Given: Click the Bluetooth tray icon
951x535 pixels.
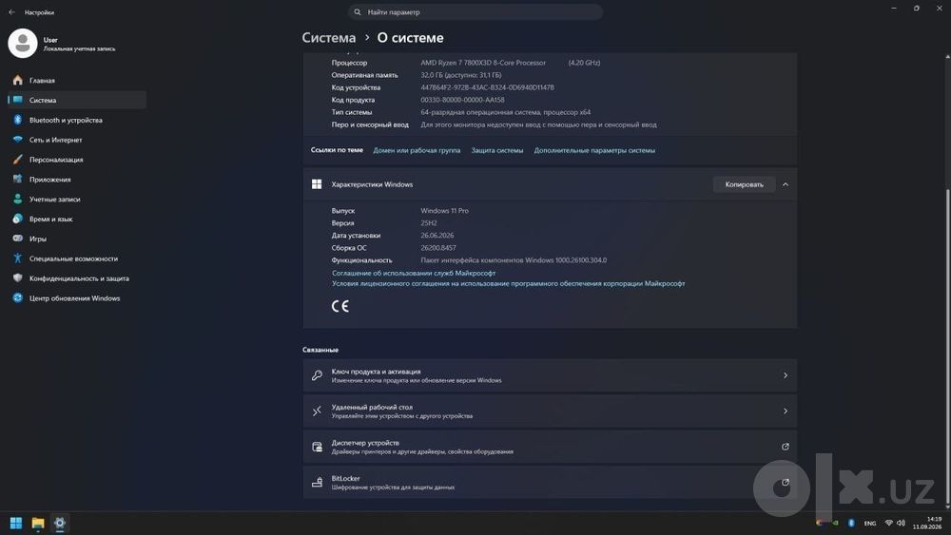Looking at the screenshot, I should [851, 523].
